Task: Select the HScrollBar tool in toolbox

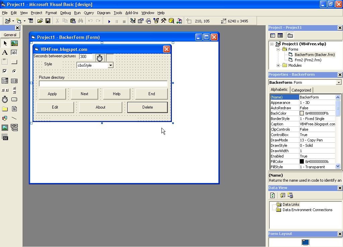Action: pyautogui.click(x=5, y=90)
